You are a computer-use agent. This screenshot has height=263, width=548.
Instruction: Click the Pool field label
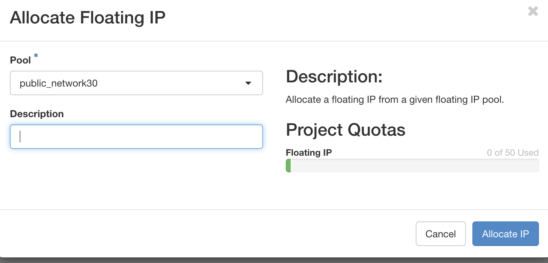20,60
